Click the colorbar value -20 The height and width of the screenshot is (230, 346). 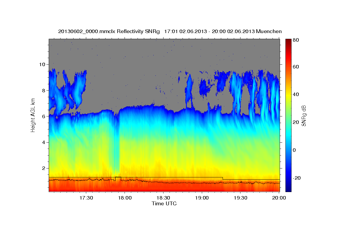point(296,178)
